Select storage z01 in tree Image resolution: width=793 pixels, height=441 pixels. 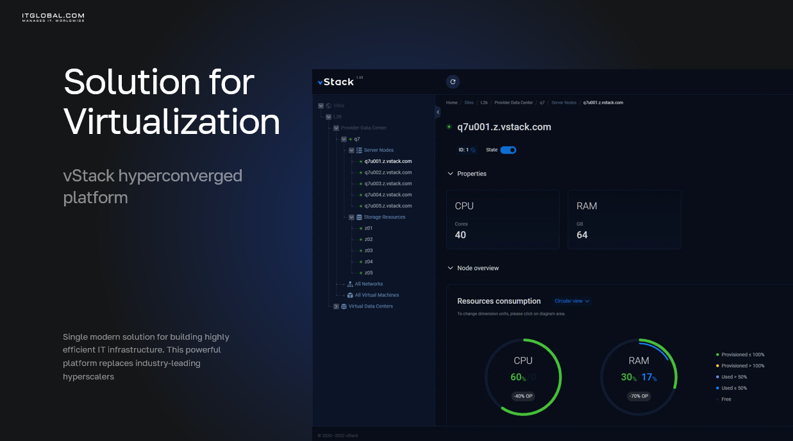tap(369, 228)
